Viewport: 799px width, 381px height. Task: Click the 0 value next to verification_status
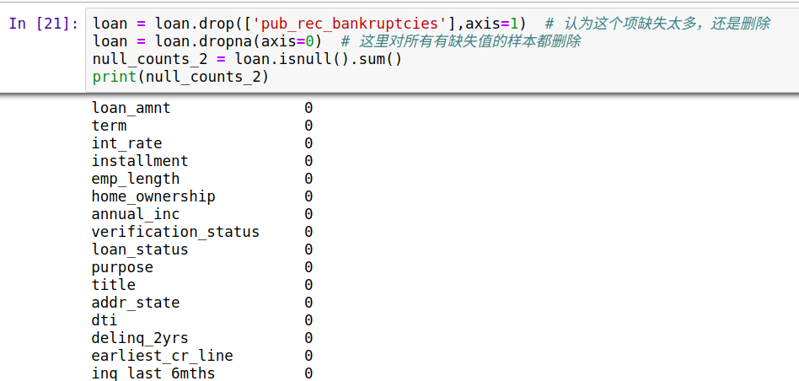tap(308, 232)
